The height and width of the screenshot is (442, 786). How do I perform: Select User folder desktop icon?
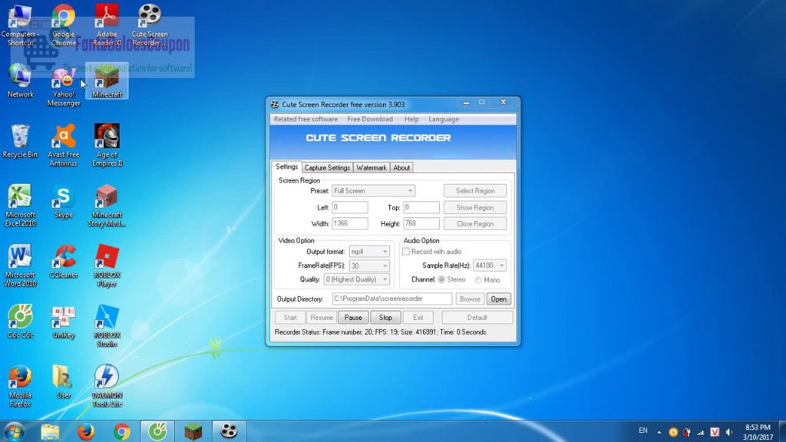(x=64, y=382)
